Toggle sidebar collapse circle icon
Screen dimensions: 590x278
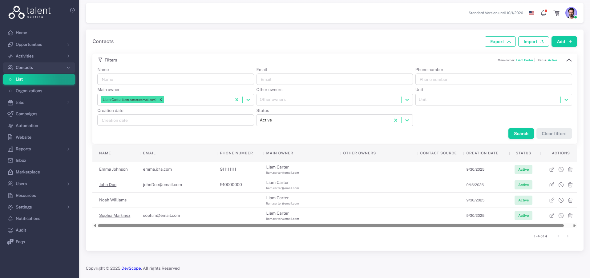(x=72, y=10)
